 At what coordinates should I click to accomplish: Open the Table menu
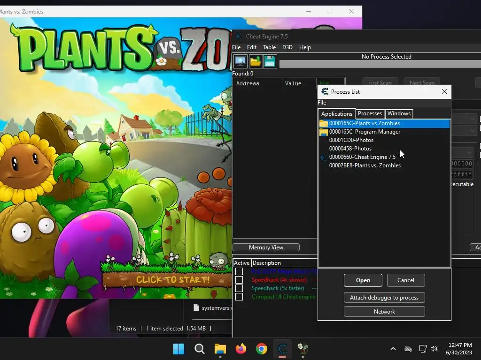tap(269, 47)
